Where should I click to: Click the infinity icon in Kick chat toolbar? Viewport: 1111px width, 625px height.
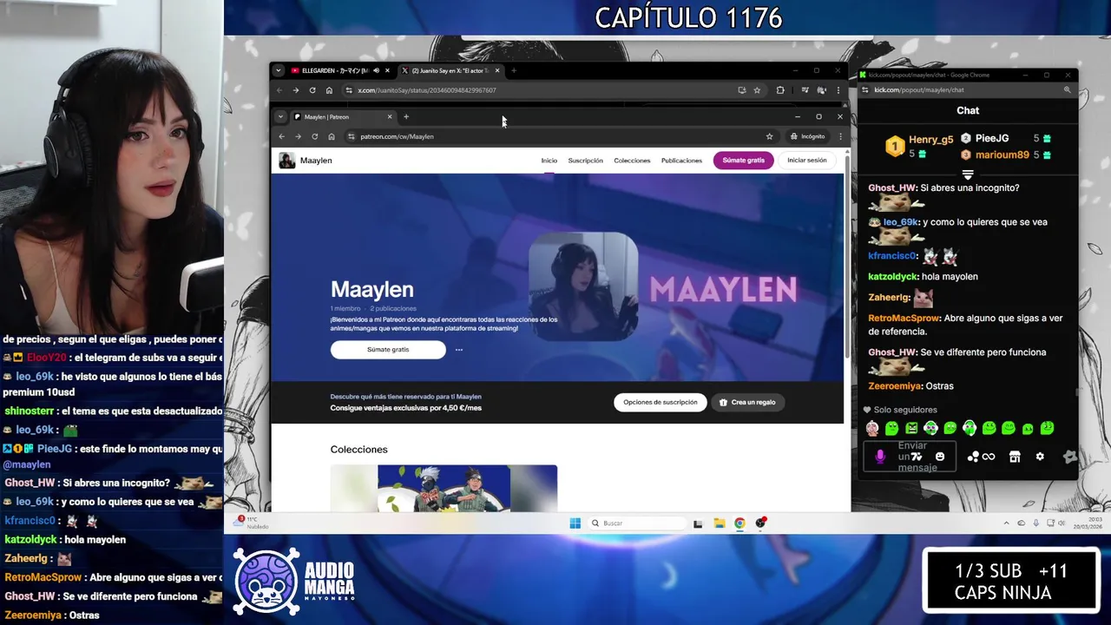point(989,457)
